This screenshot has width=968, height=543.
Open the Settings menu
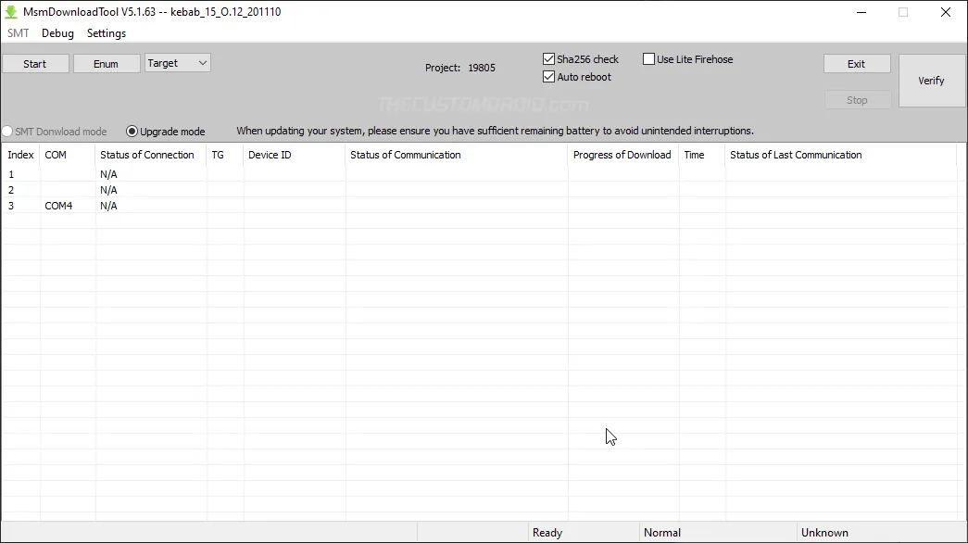pyautogui.click(x=106, y=33)
